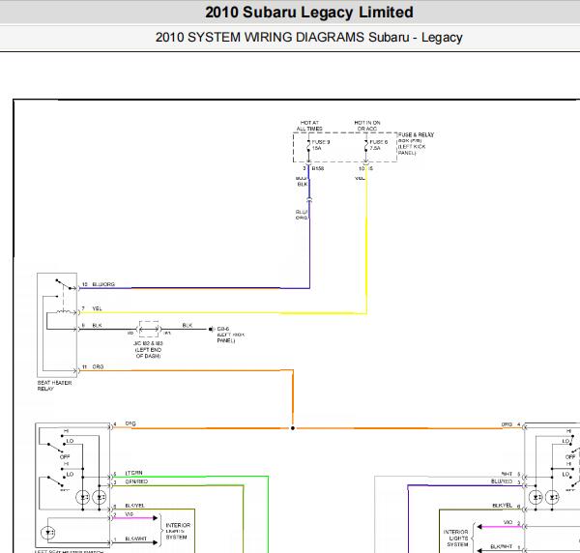Click the ground symbol next to GB-6
Viewport: 580px width, 553px height.
pos(211,330)
